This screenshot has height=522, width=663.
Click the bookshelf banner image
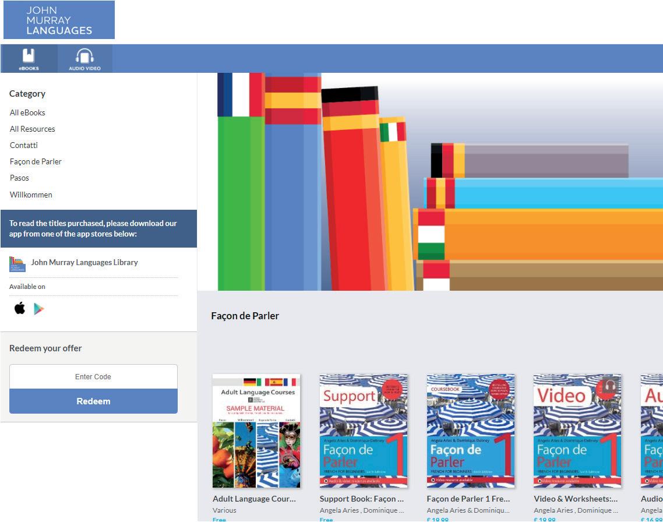click(x=430, y=182)
